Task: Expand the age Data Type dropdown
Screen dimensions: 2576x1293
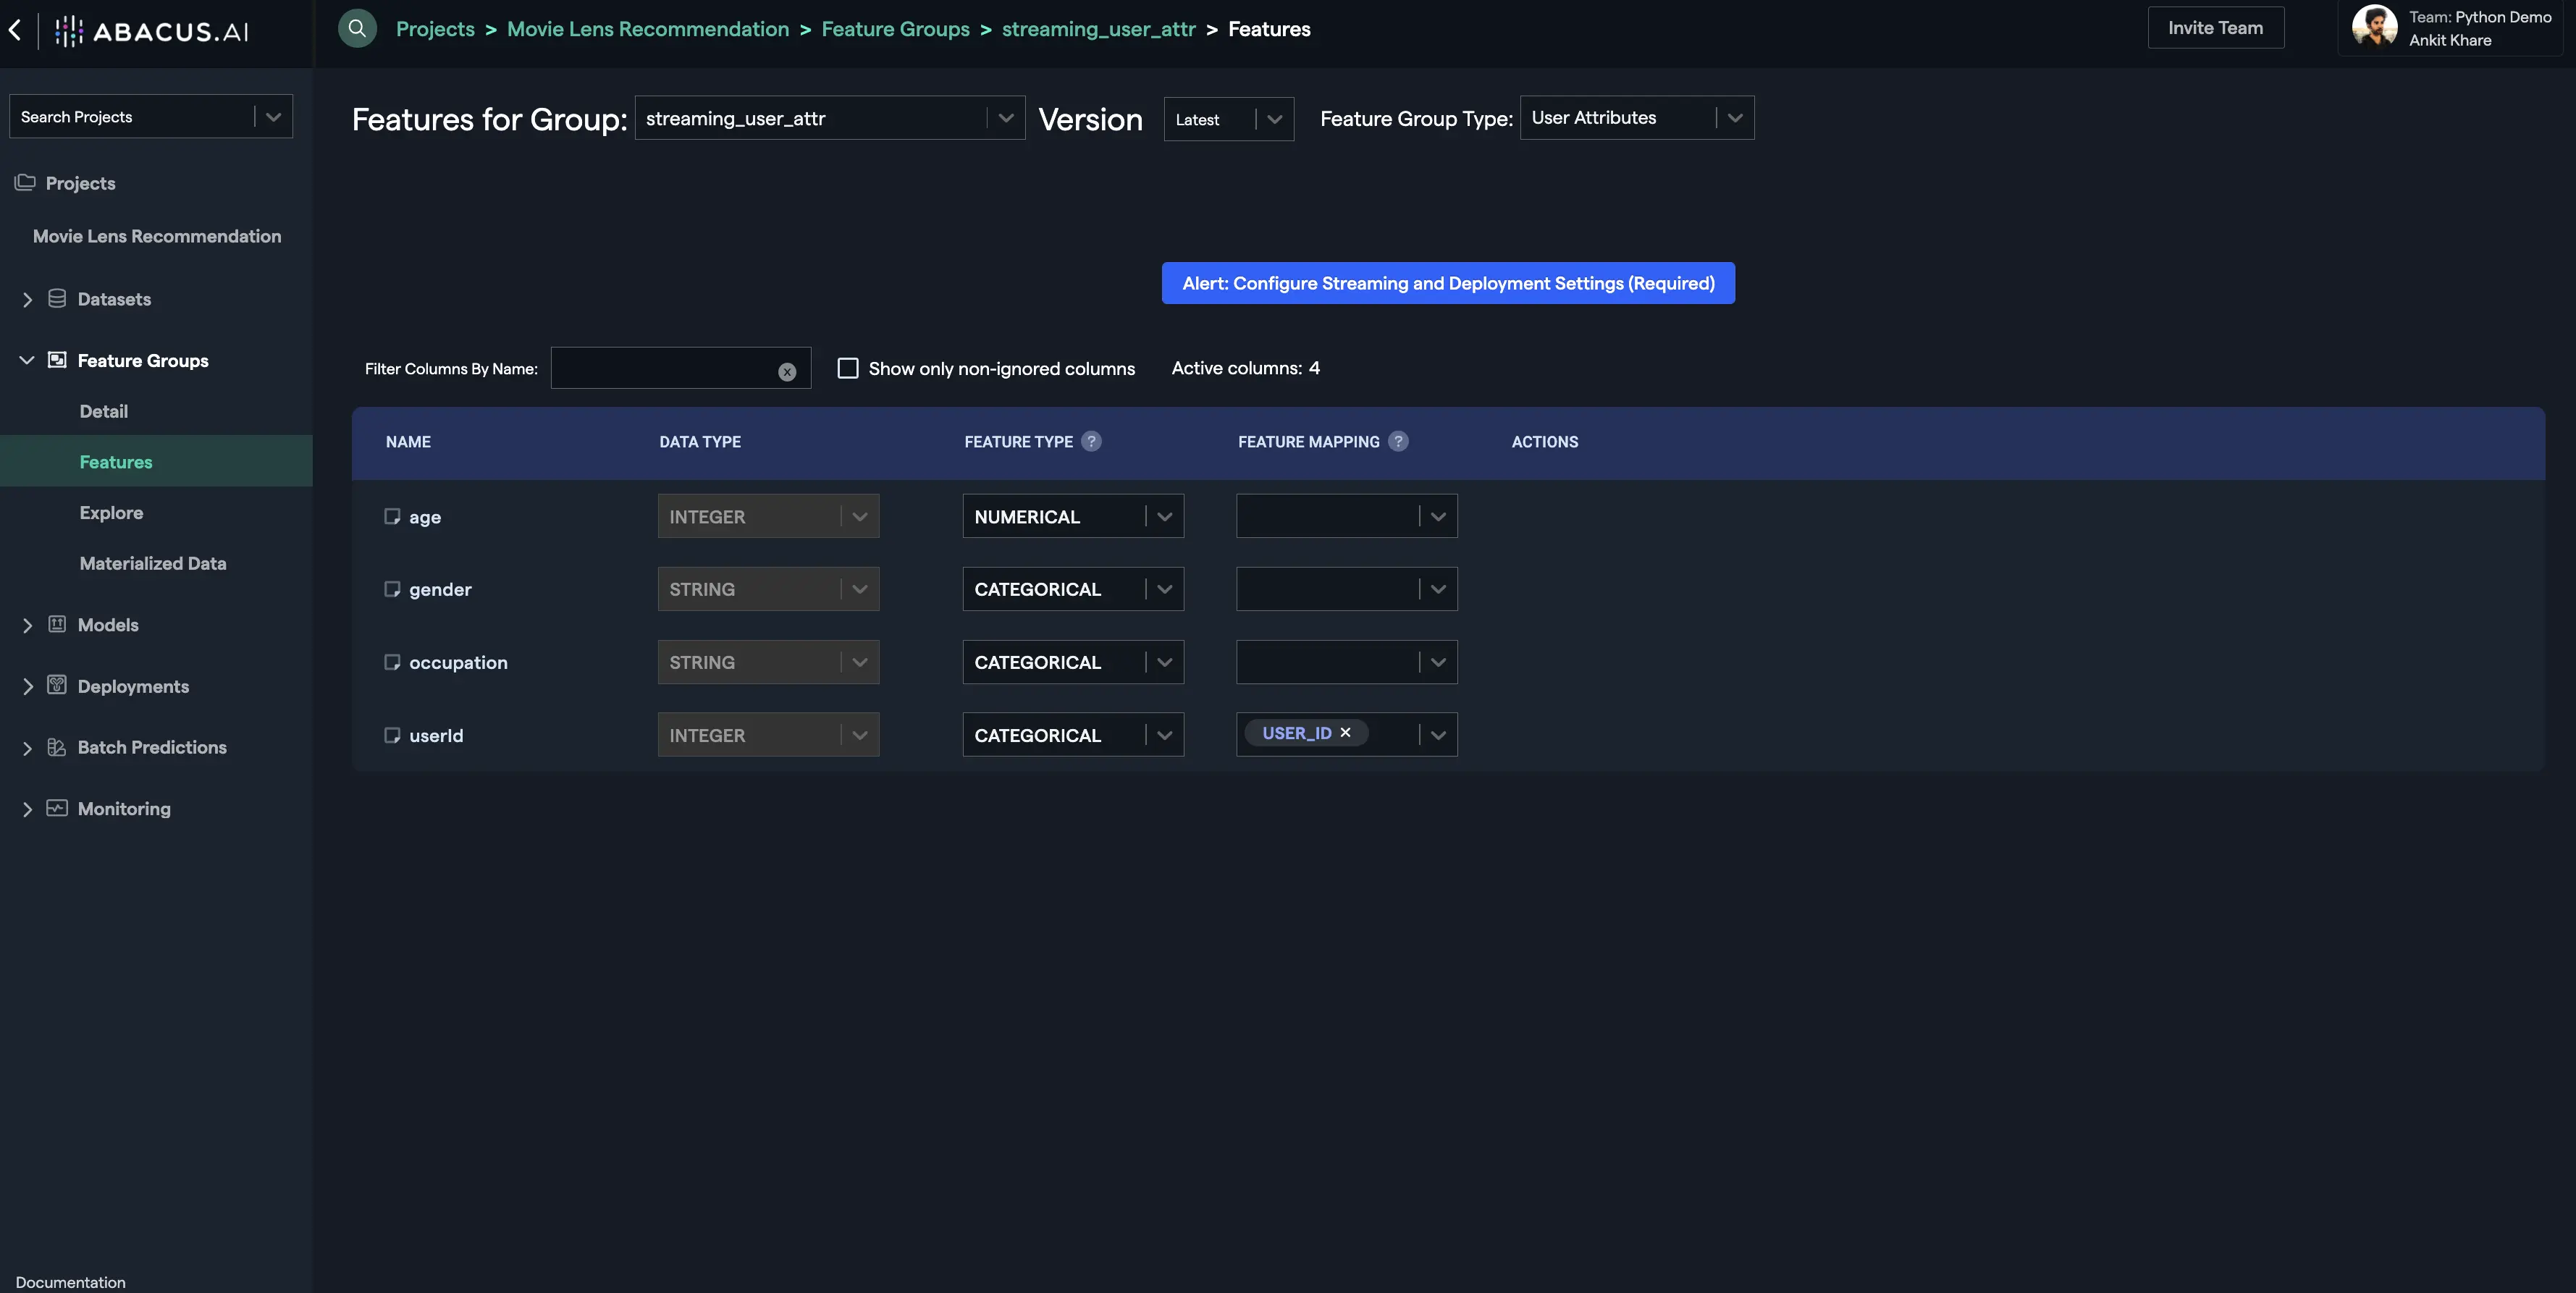Action: pyautogui.click(x=859, y=515)
